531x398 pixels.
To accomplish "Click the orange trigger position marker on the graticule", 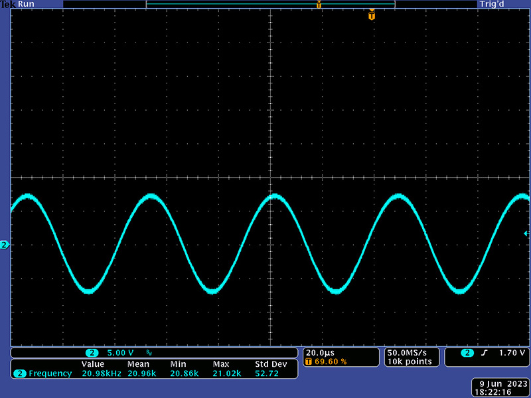I will point(372,15).
